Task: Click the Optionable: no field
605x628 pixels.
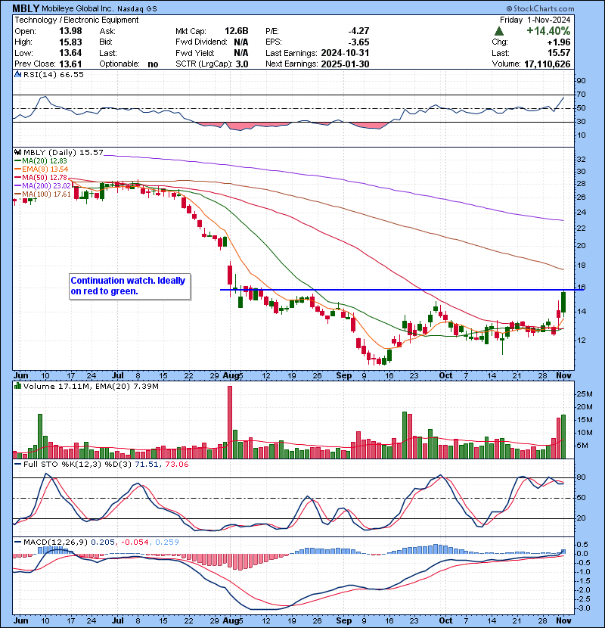Action: pyautogui.click(x=129, y=64)
